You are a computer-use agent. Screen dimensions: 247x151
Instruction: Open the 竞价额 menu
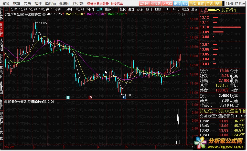click(x=78, y=3)
